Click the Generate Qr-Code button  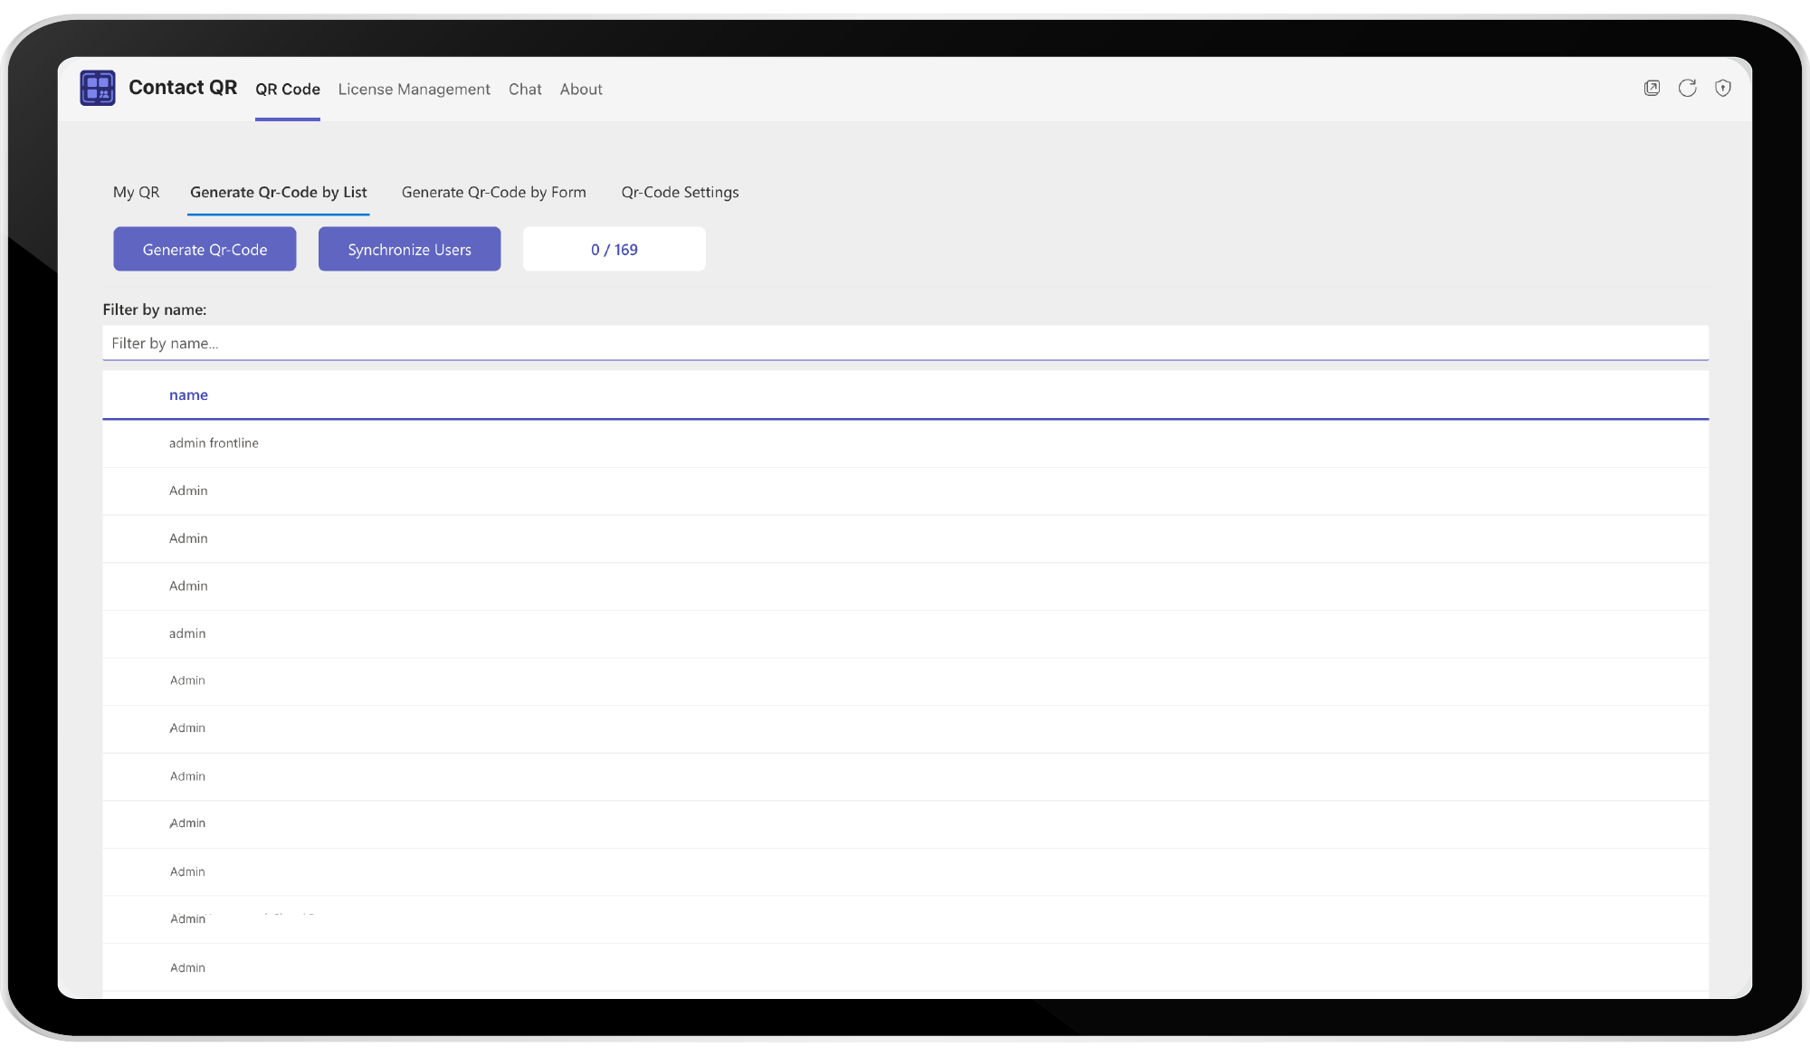(x=205, y=249)
